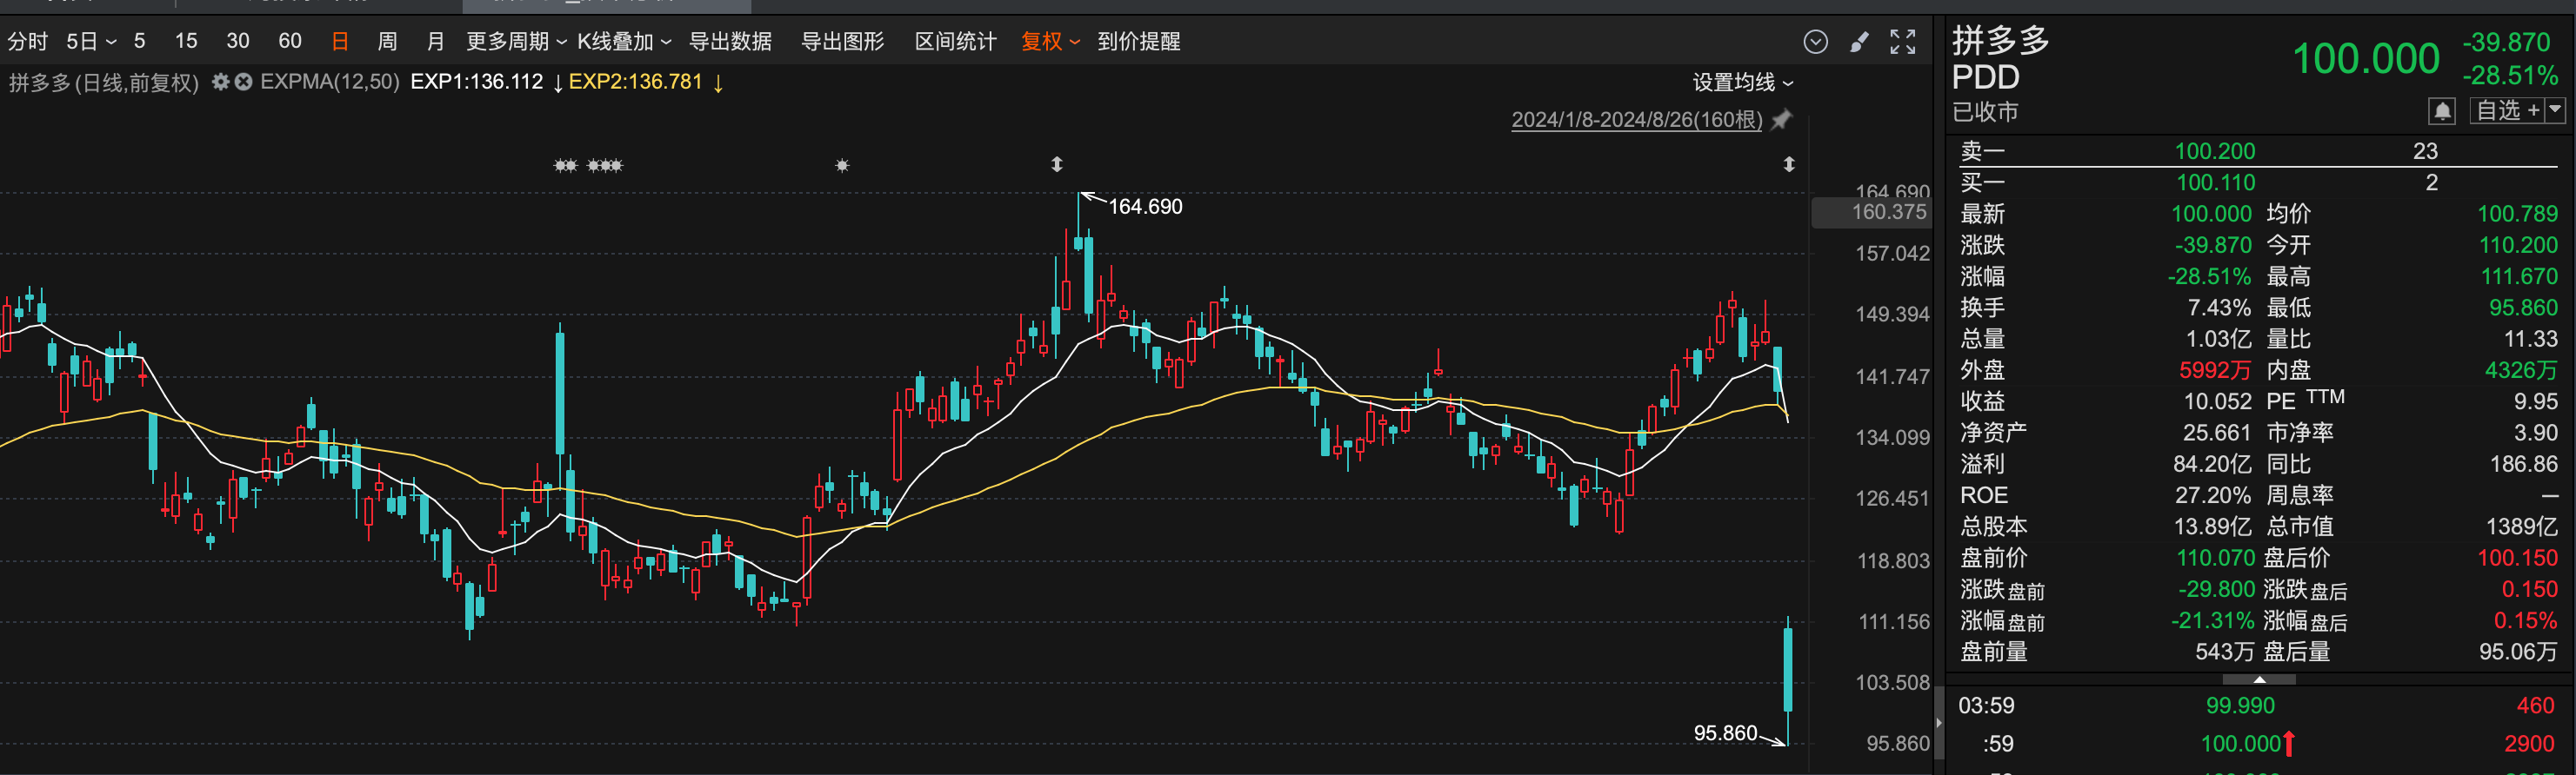Viewport: 2576px width, 775px height.
Task: Remove the EXPMA indicator with the X icon
Action: pyautogui.click(x=243, y=82)
